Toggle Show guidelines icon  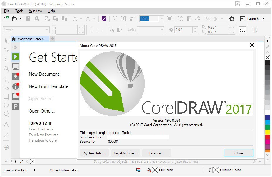tap(197, 19)
